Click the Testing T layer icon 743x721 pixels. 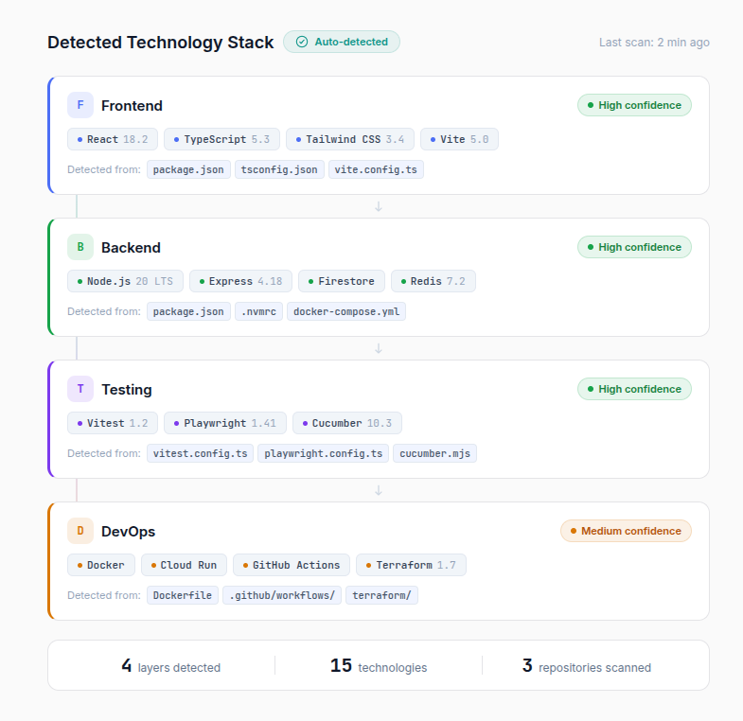(x=80, y=389)
